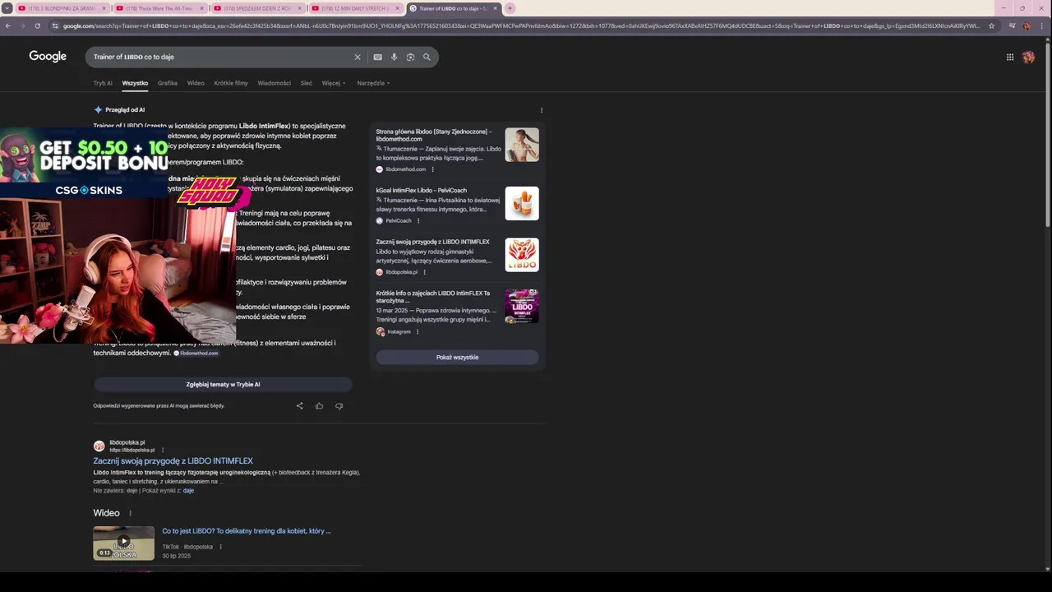Viewport: 1052px width, 592px height.
Task: Open the AI overview three-dot options
Action: coord(541,110)
